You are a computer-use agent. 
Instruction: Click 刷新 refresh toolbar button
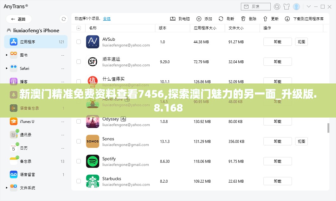click(226, 19)
